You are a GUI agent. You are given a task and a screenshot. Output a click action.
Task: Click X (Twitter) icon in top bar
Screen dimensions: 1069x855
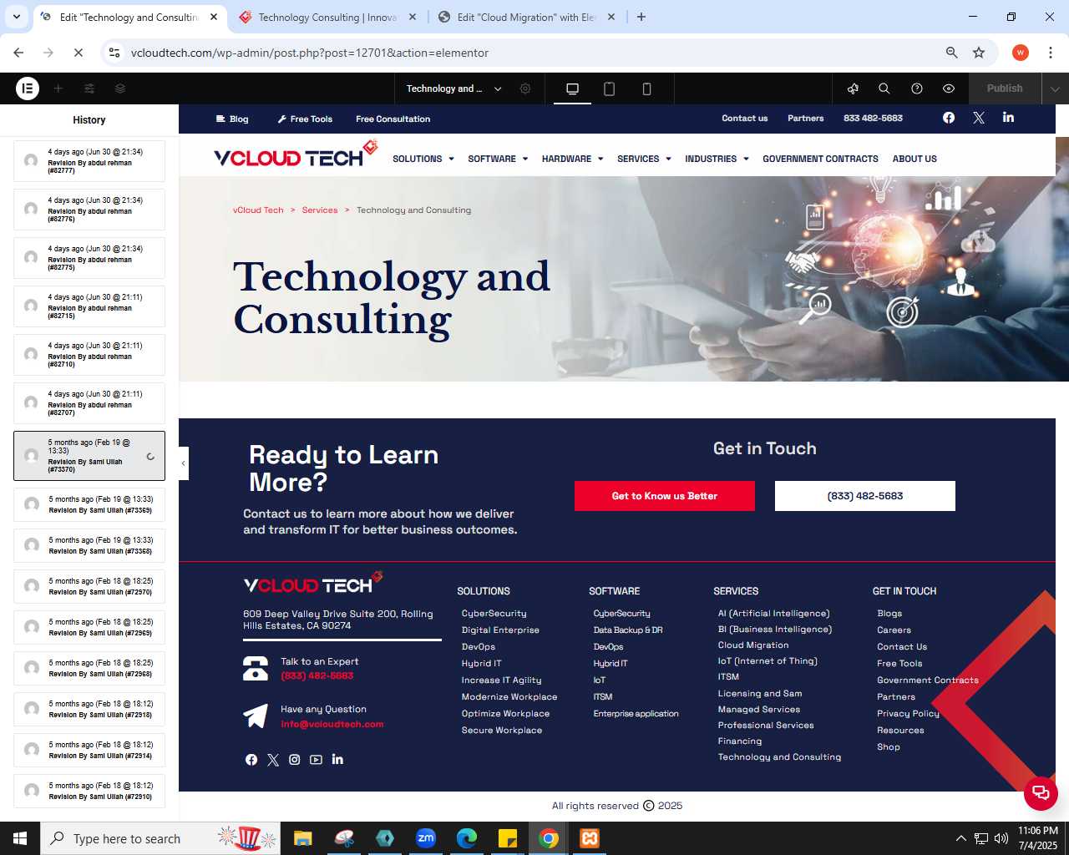[x=979, y=118]
